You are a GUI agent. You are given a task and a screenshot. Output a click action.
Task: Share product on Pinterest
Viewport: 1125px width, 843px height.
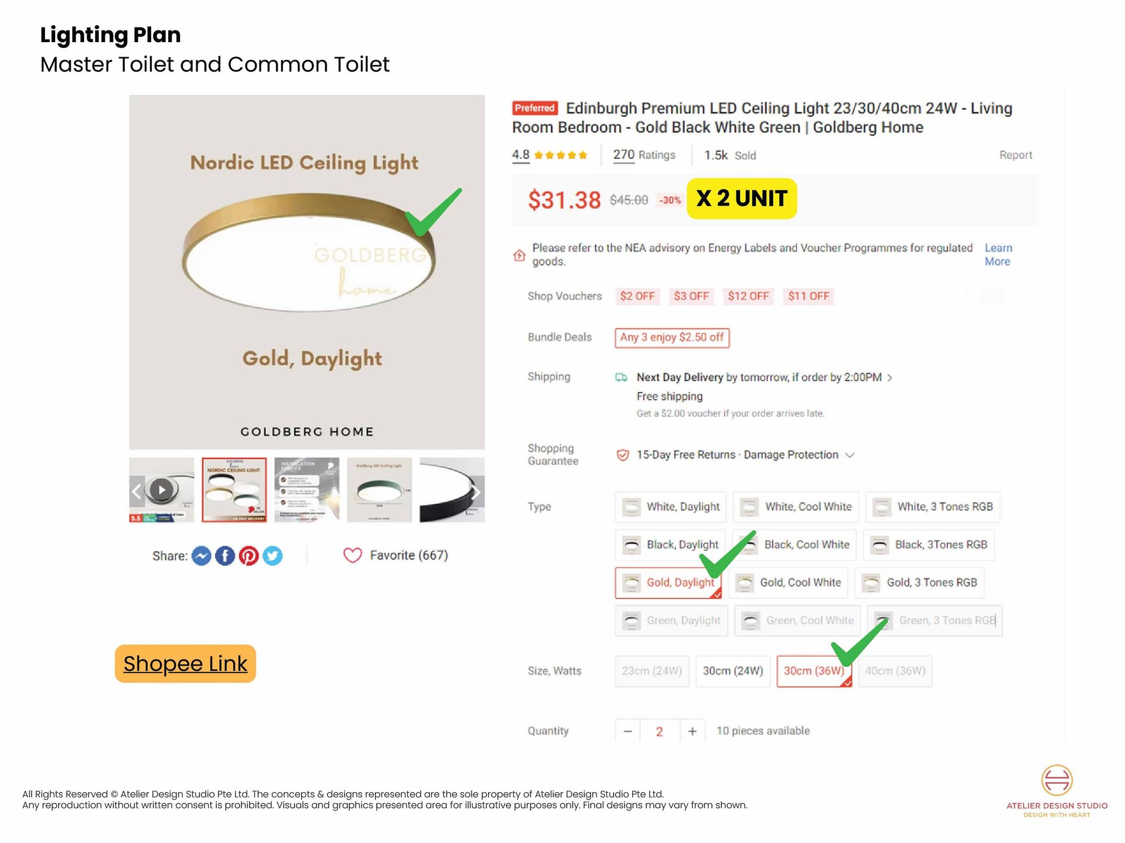click(x=248, y=556)
